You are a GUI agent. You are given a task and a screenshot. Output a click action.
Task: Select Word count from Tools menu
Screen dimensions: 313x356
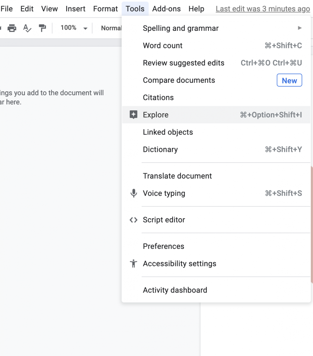(x=216, y=46)
